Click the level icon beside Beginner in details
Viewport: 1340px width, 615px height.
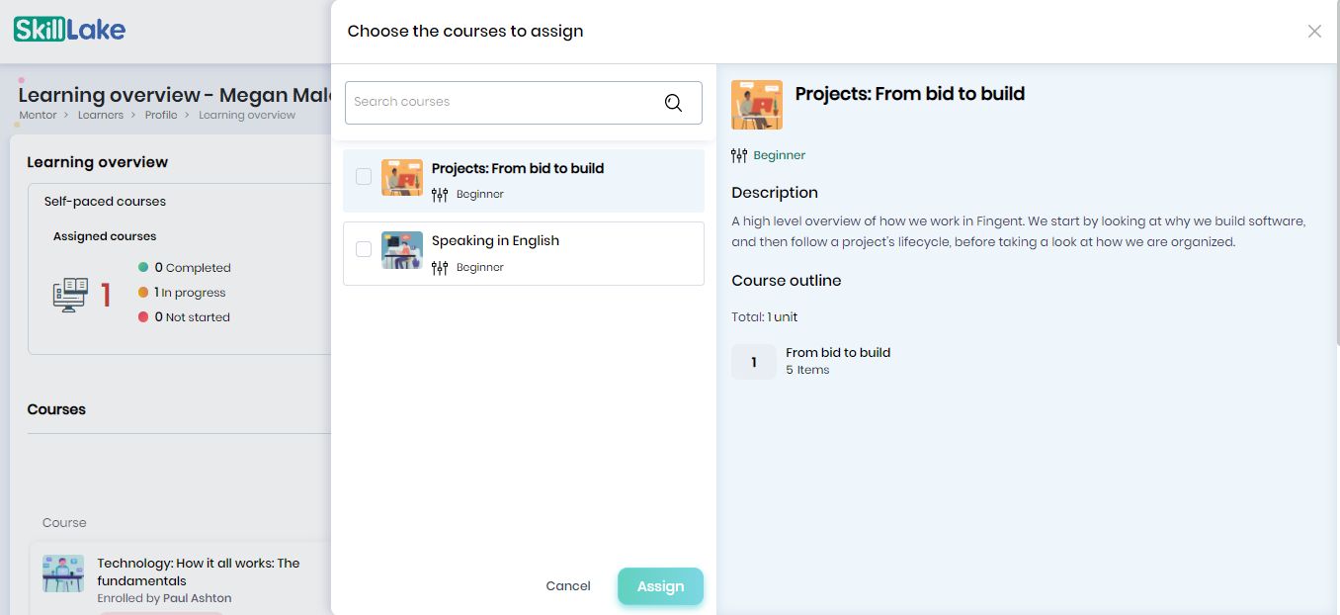[739, 155]
